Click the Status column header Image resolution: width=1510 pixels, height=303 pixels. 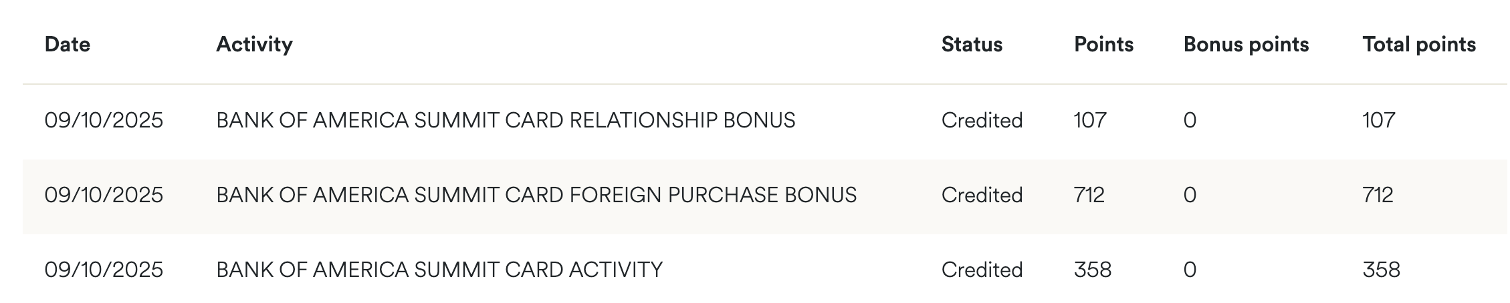click(972, 45)
